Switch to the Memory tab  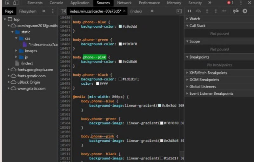coord(174,3)
